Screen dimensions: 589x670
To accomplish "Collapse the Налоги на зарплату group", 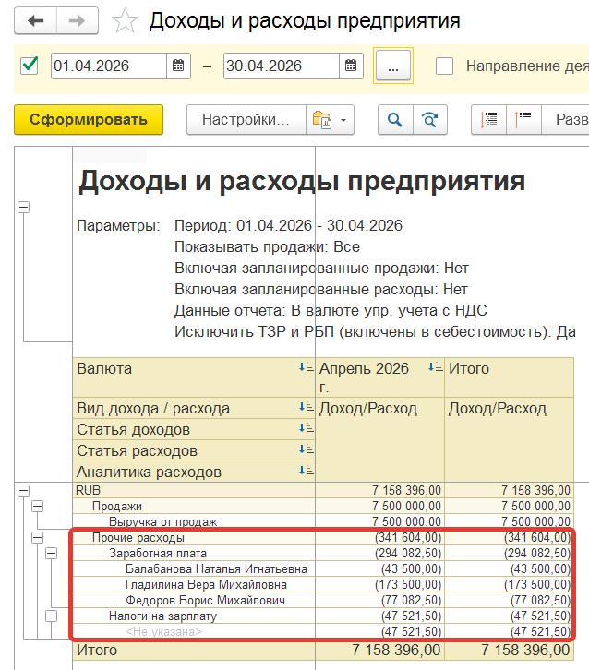I will click(x=52, y=616).
